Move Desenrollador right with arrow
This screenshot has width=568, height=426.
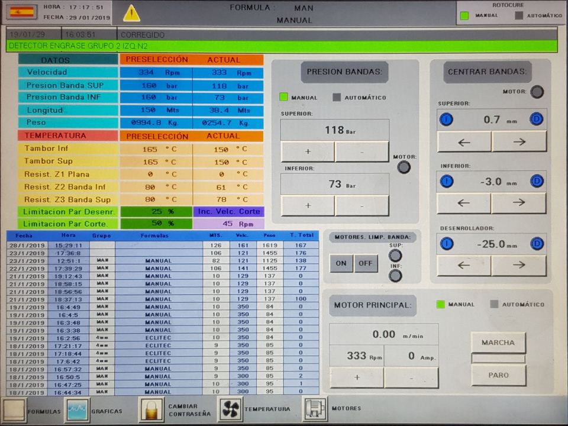click(x=519, y=265)
